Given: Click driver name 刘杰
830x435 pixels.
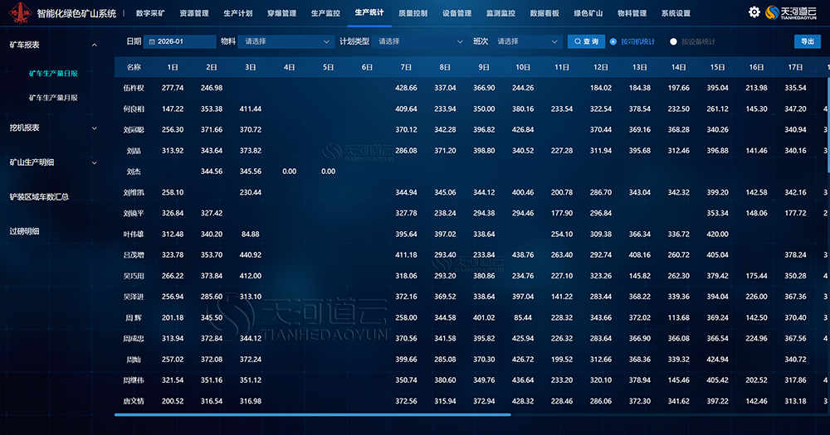Looking at the screenshot, I should pyautogui.click(x=134, y=172).
